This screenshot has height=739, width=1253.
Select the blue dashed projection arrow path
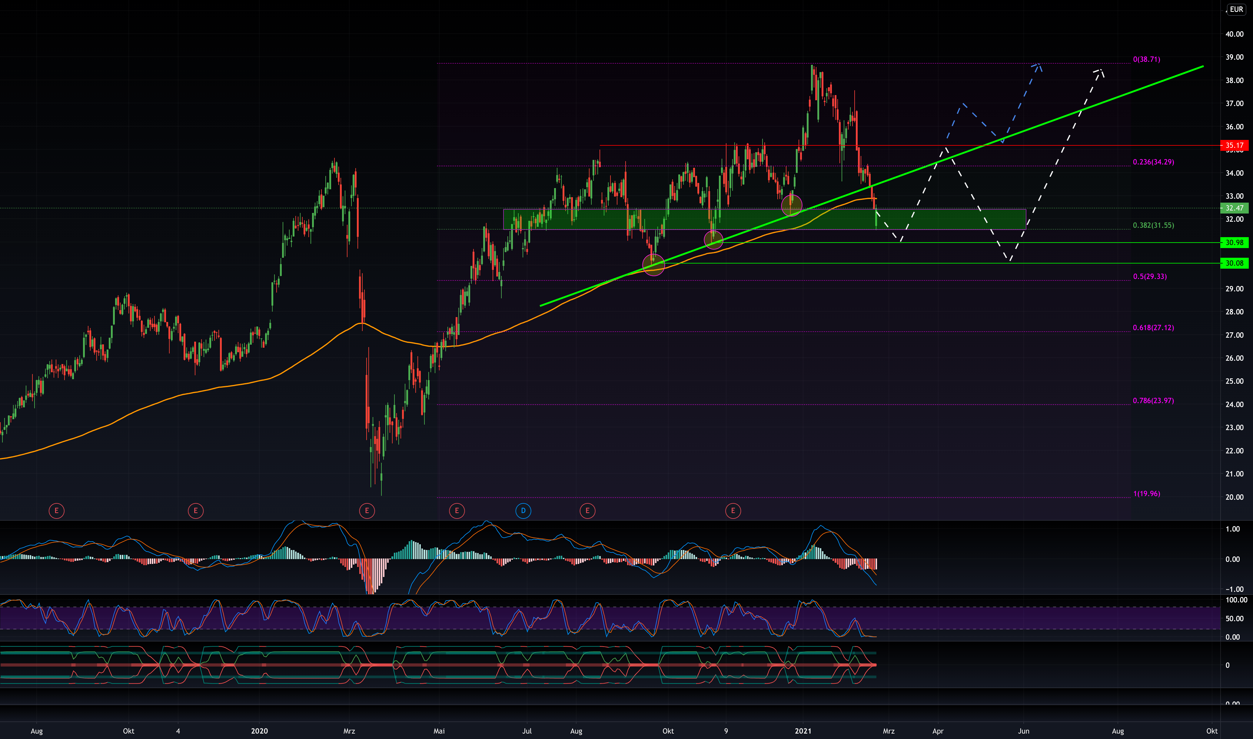point(984,123)
